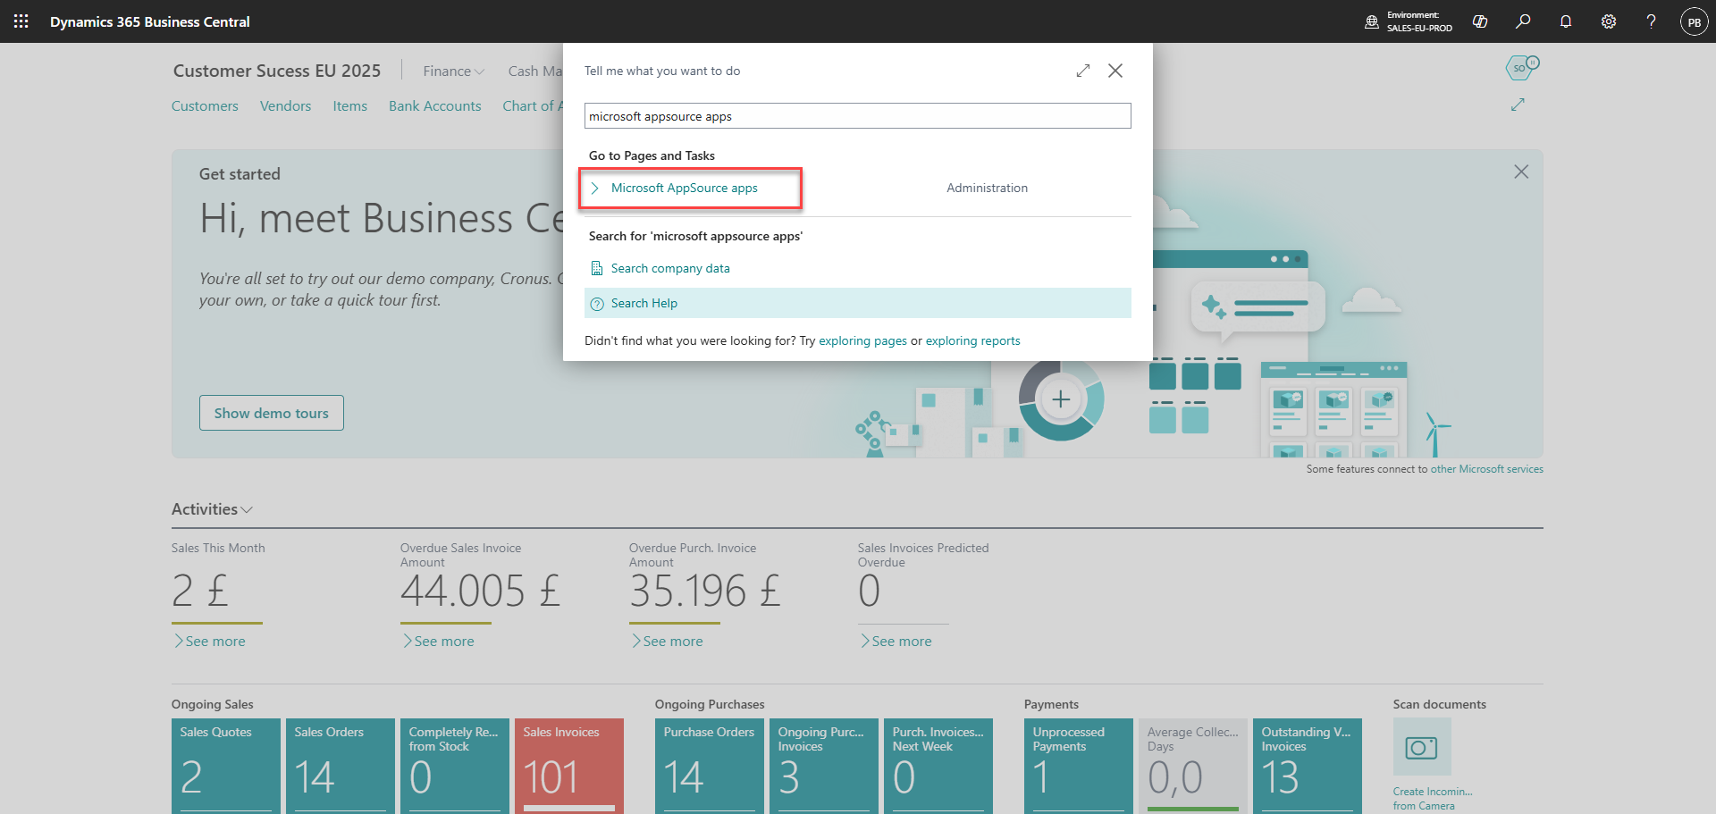Open the environment information icon

click(1372, 21)
